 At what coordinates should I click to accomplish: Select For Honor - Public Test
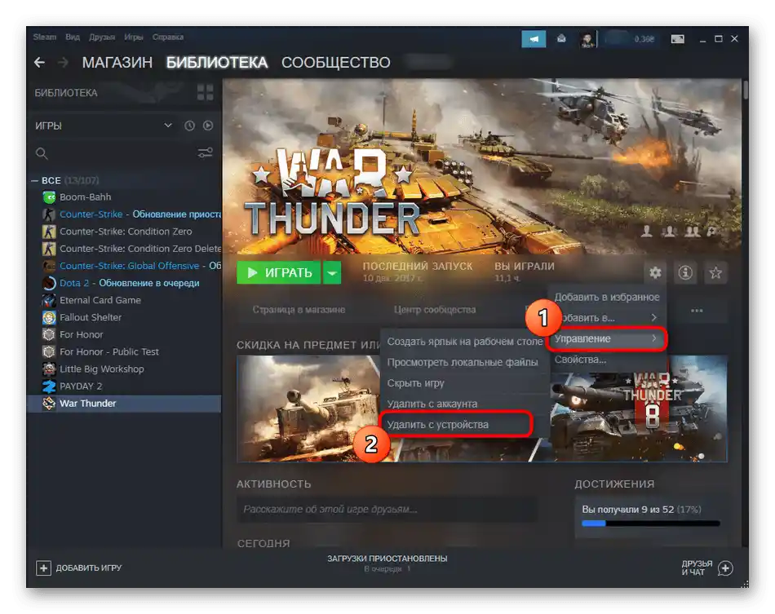click(x=124, y=351)
